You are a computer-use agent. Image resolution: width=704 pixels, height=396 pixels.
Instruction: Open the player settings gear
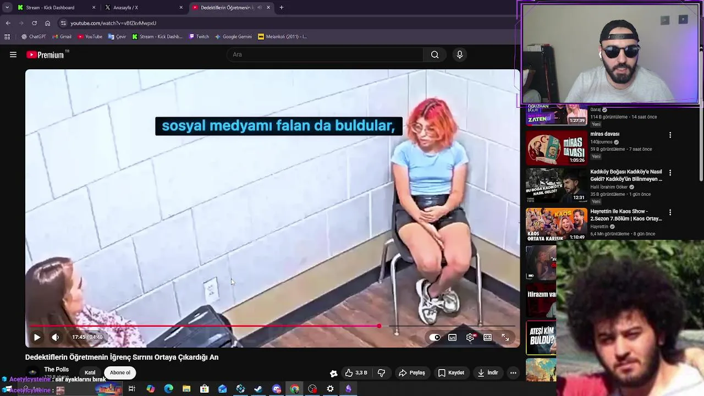tap(470, 337)
